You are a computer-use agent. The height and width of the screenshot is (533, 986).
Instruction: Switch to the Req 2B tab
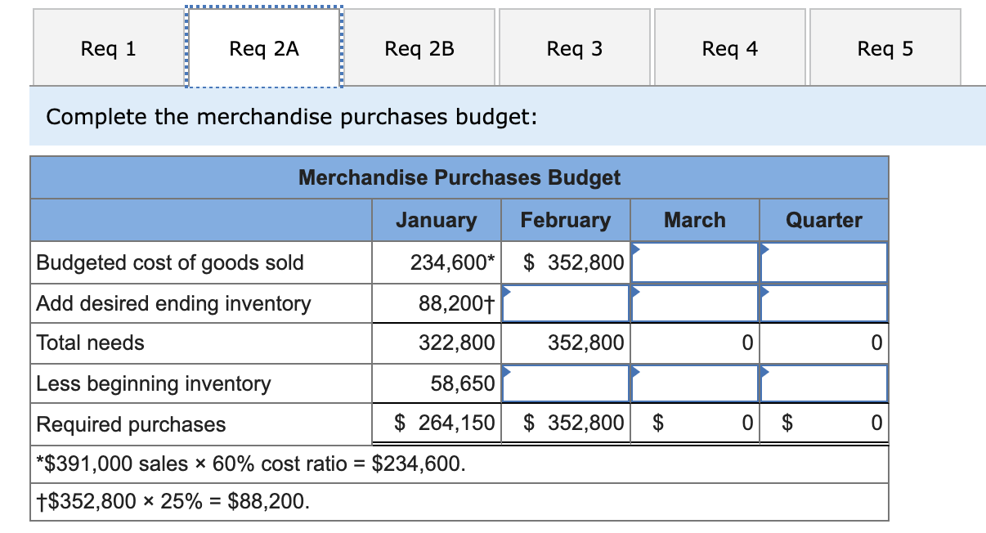click(x=419, y=48)
